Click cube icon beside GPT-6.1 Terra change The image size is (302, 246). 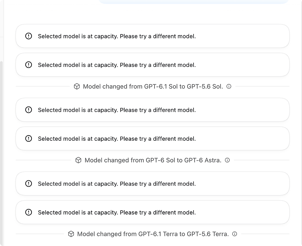click(x=71, y=234)
